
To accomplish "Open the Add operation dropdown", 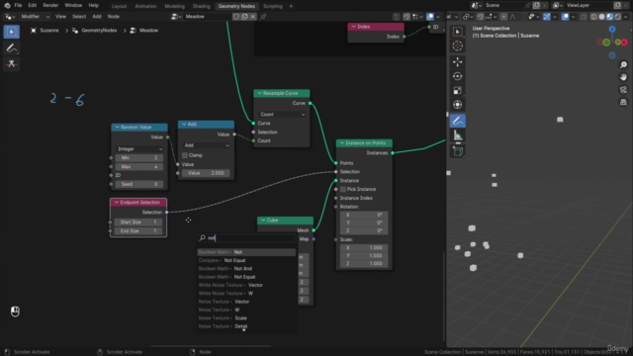I will tap(206, 145).
